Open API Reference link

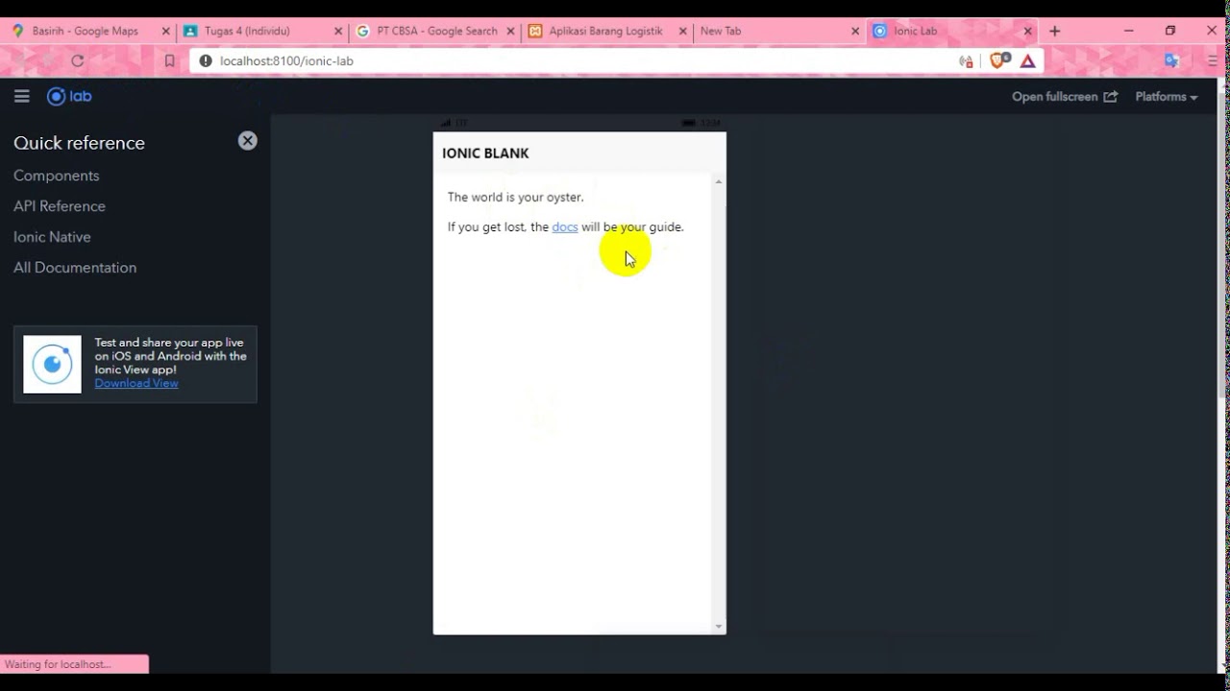click(x=60, y=206)
